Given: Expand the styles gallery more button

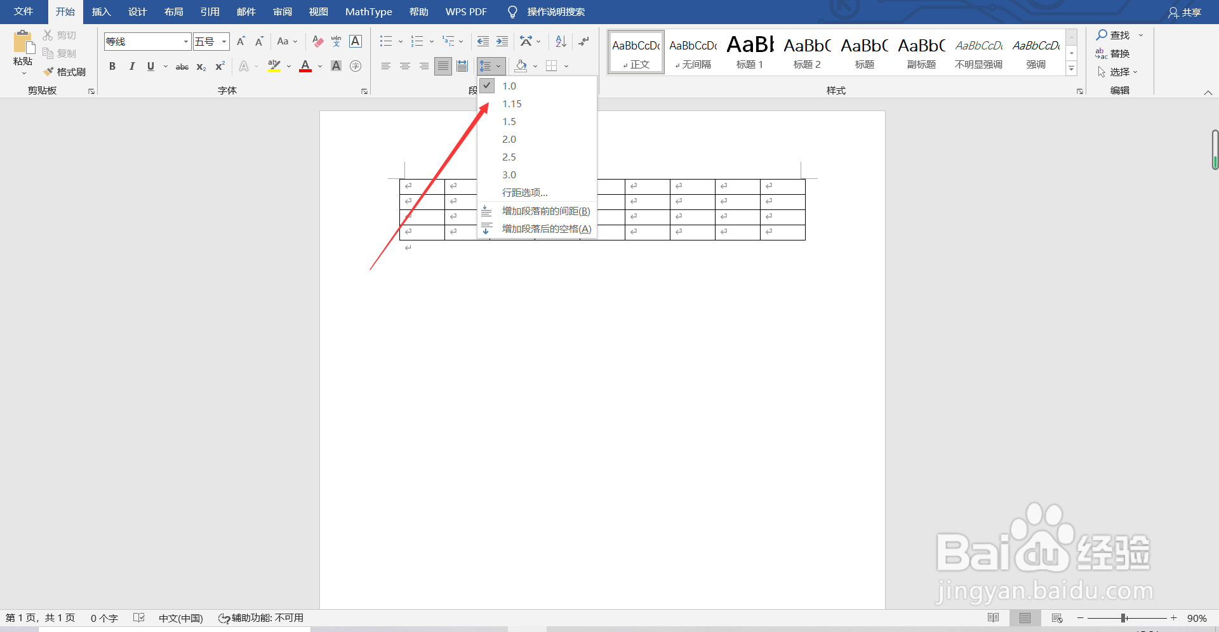Looking at the screenshot, I should 1072,69.
